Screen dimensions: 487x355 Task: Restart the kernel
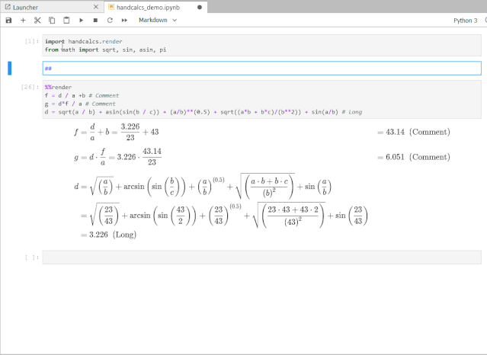(x=109, y=21)
